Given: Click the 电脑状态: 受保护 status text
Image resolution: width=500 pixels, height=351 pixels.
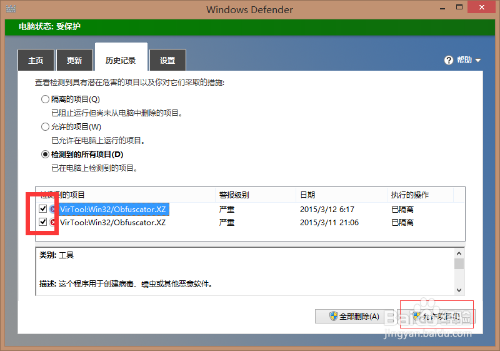Looking at the screenshot, I should coord(49,26).
